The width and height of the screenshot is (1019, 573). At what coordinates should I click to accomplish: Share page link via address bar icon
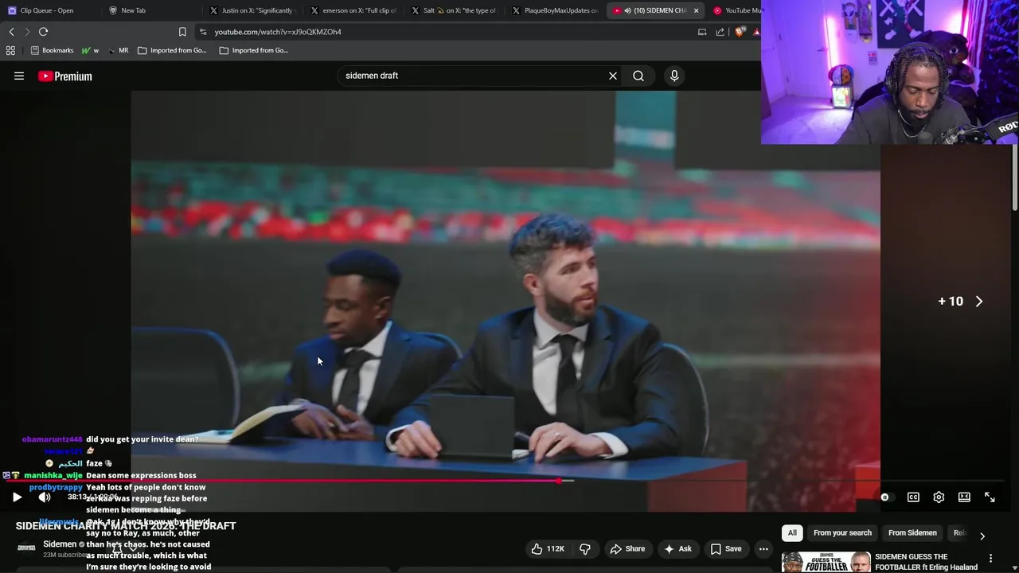[720, 32]
